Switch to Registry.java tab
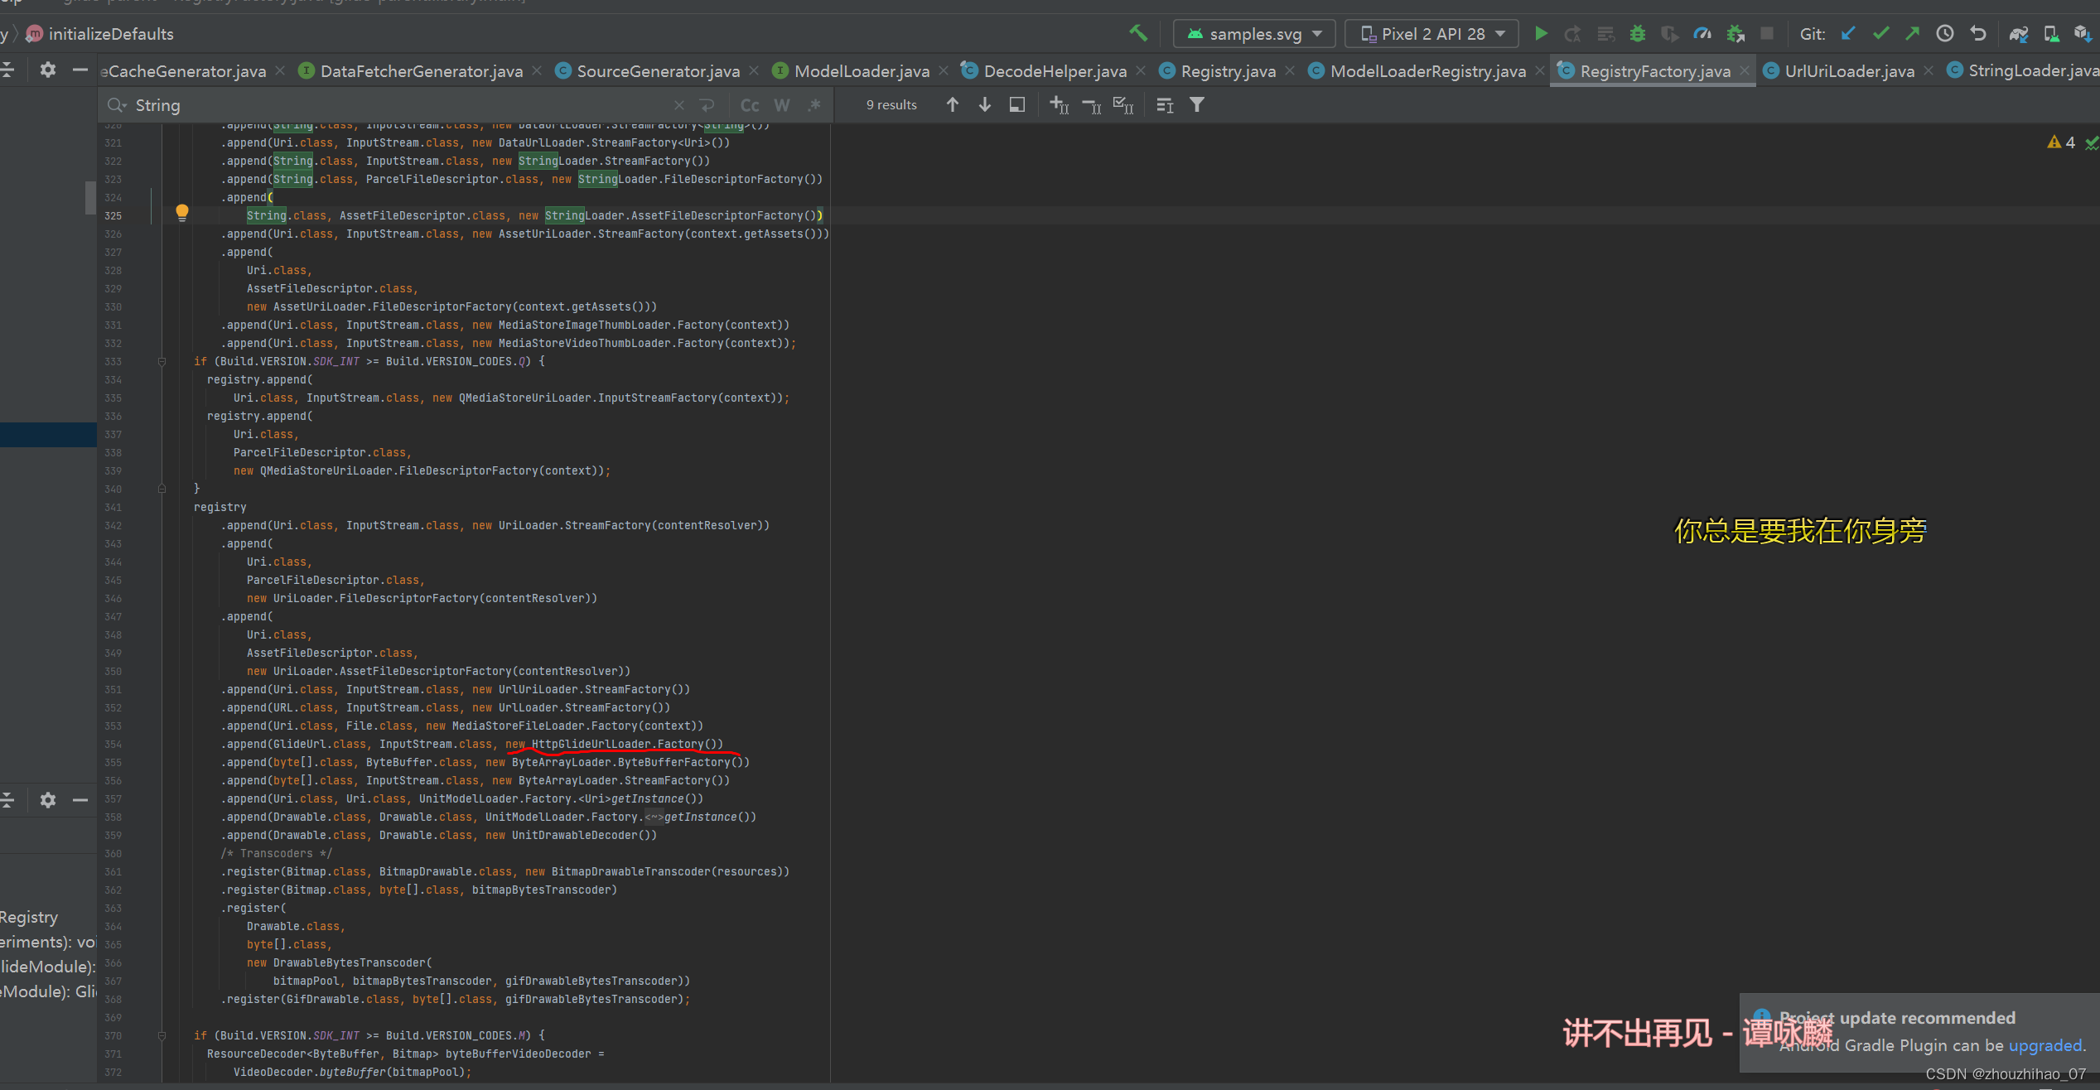Image resolution: width=2100 pixels, height=1090 pixels. [x=1228, y=71]
